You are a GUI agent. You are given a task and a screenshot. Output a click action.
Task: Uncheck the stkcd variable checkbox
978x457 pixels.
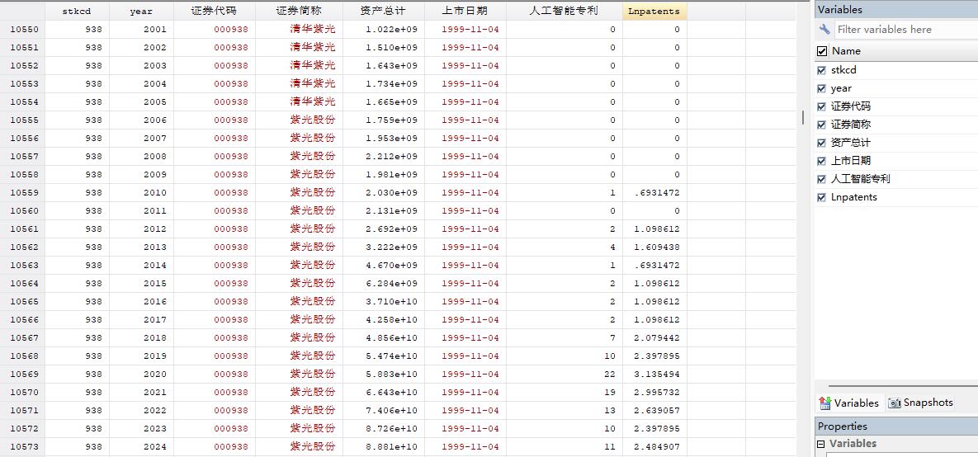(x=821, y=70)
